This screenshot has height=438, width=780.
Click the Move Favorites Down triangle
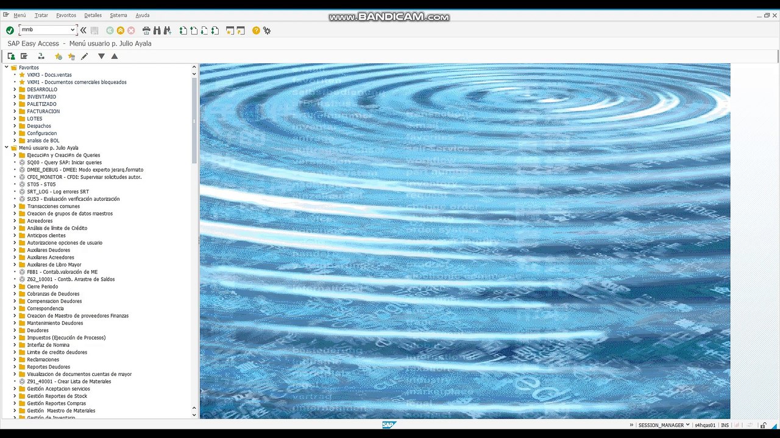[x=101, y=56]
